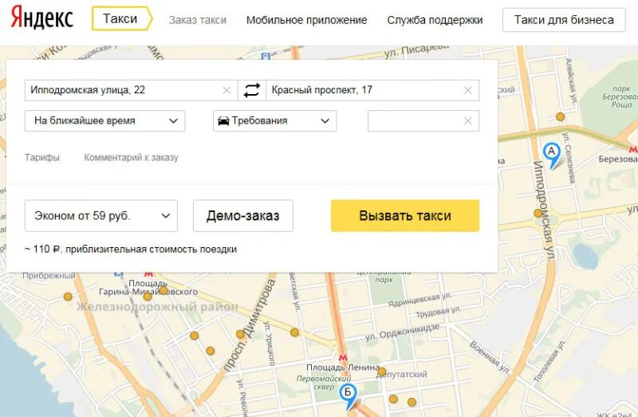Clear the Красный проспект destination field
Viewport: 638px width, 417px height.
pos(468,90)
